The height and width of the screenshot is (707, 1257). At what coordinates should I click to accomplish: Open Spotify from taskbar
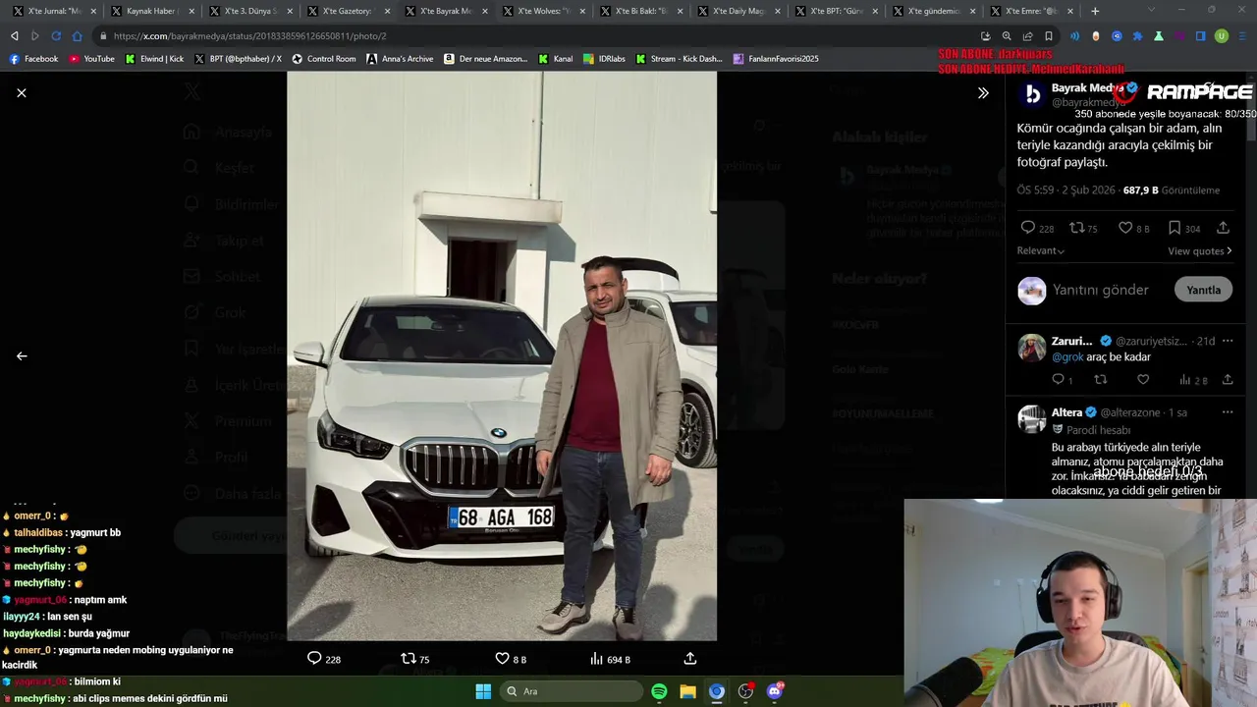(x=659, y=691)
